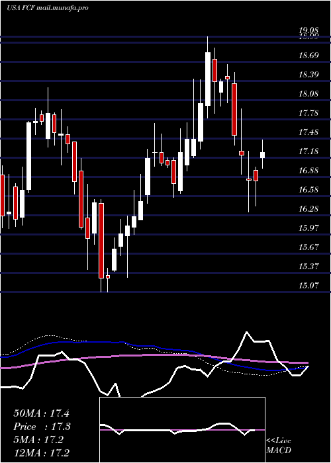Click the 'USA FCF mail.munafa.pro' chart title
The height and width of the screenshot is (463, 331).
click(x=47, y=8)
